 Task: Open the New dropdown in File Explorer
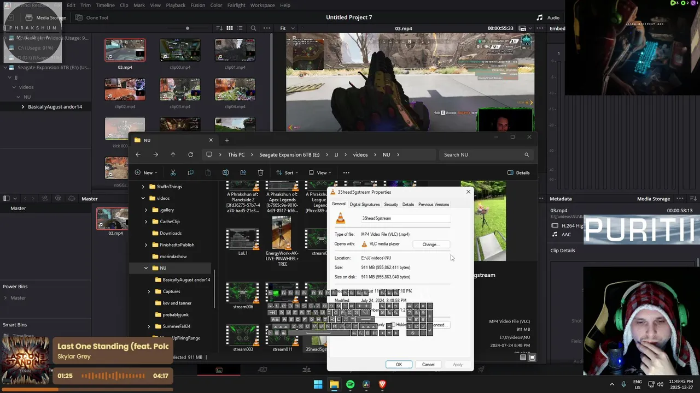tap(146, 172)
